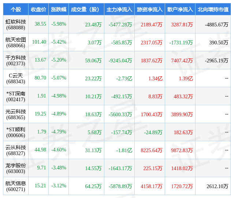This screenshot has height=198, width=231.
Task: Click retail inflow 9872.83万
Action: (x=182, y=150)
